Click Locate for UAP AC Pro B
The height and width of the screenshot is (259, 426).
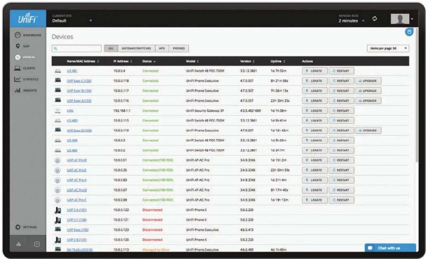click(314, 161)
